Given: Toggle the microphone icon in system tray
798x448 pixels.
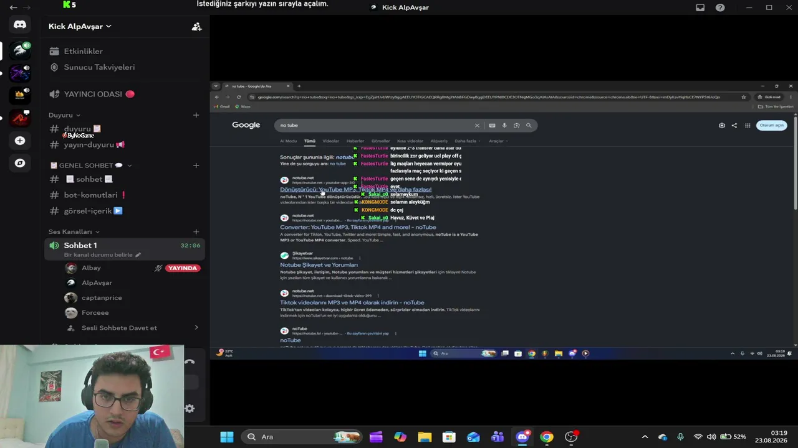Looking at the screenshot, I should [x=680, y=437].
